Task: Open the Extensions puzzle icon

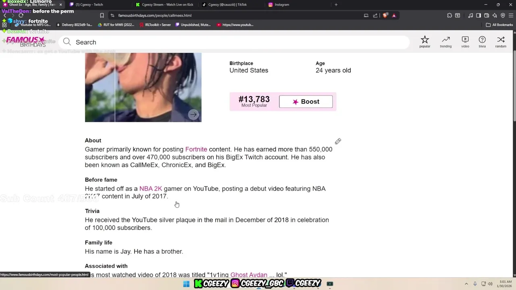Action: click(x=449, y=15)
